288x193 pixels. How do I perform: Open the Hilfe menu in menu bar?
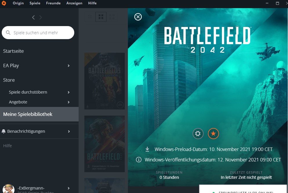pos(92,3)
